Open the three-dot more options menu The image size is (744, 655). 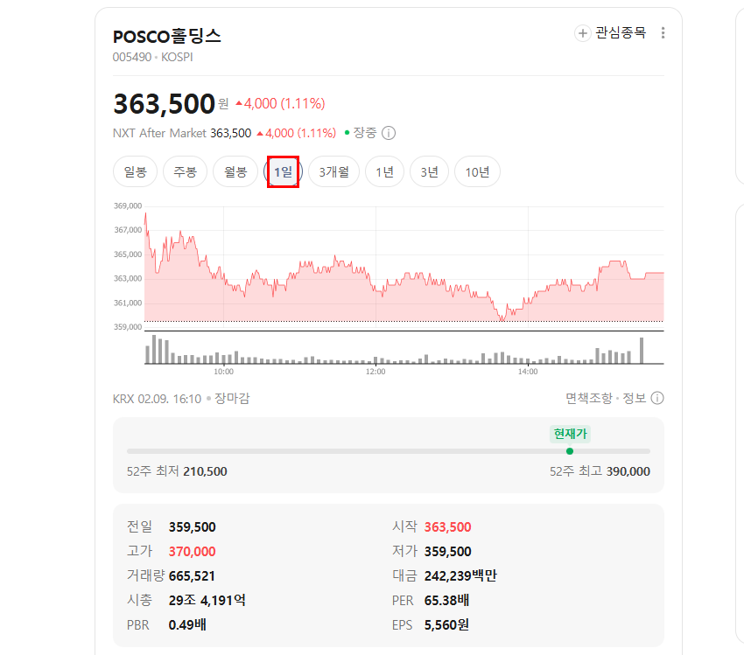pyautogui.click(x=663, y=32)
